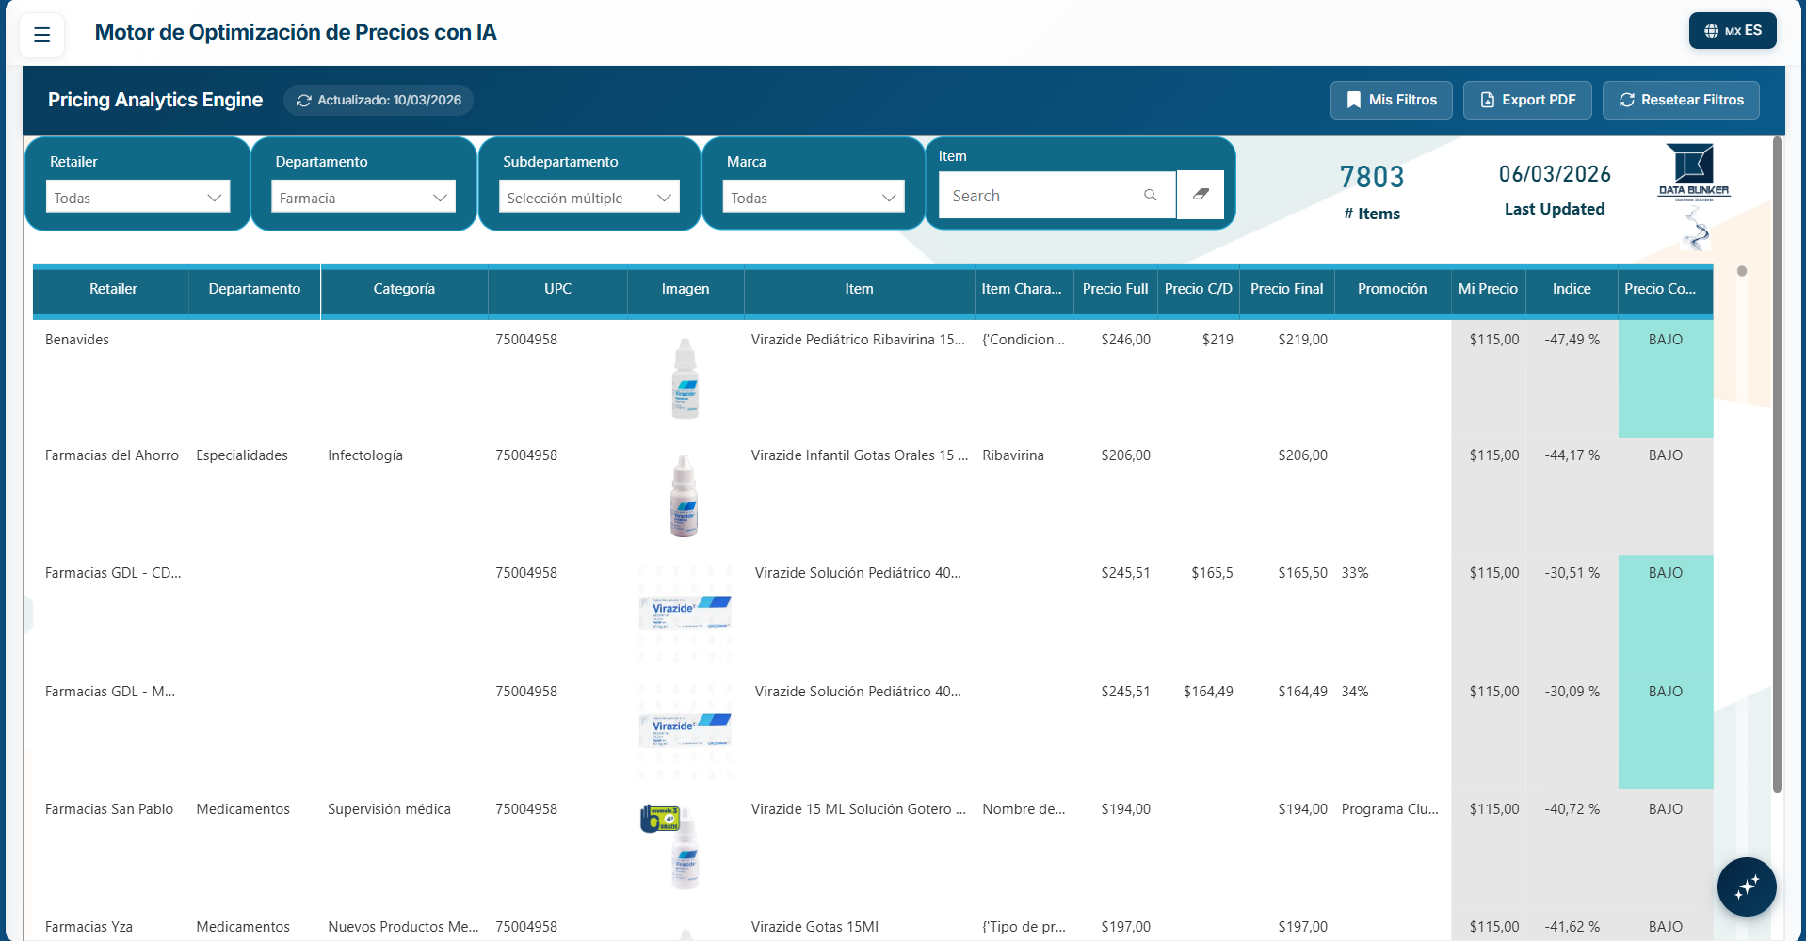This screenshot has height=941, width=1806.
Task: Click Promoción column header
Action: 1392,289
